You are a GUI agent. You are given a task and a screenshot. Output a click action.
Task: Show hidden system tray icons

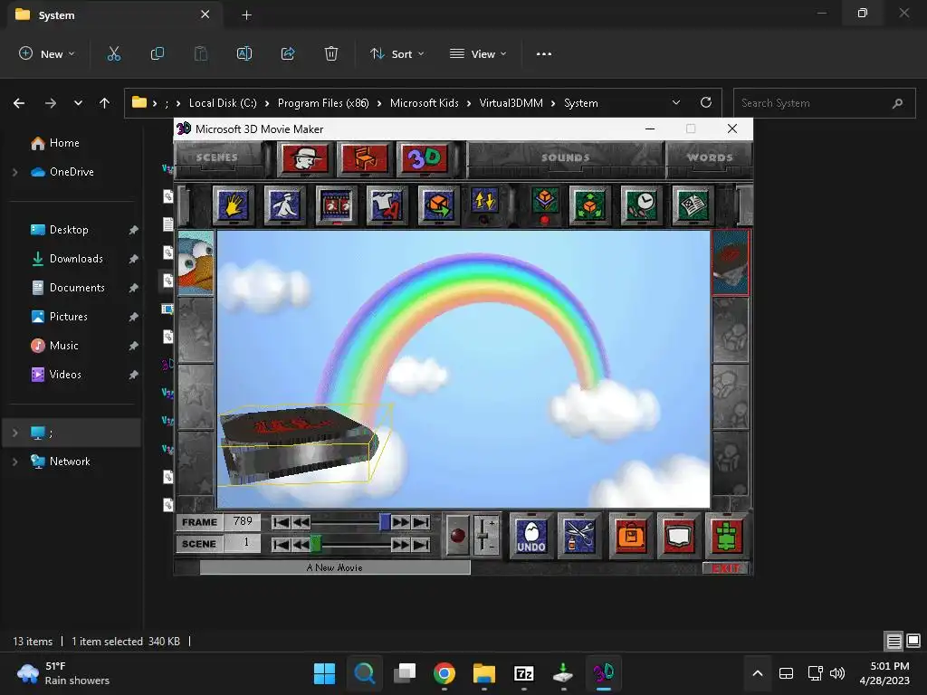pos(758,673)
